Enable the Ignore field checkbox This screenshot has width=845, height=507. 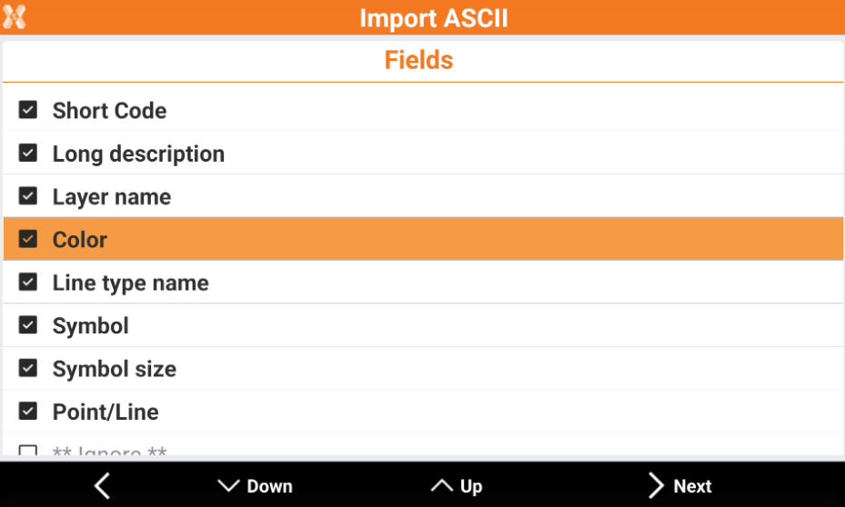pos(28,451)
